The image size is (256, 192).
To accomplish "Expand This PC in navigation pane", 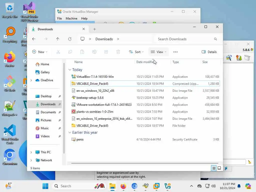I will (x=31, y=152).
